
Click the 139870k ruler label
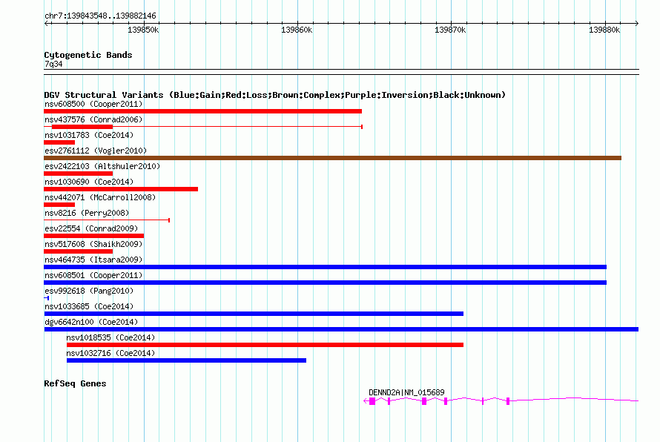(x=450, y=30)
